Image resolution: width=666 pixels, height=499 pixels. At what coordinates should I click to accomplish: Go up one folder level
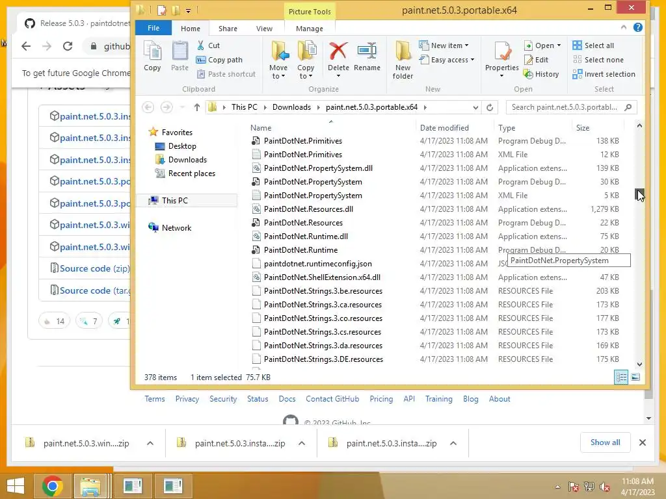(196, 107)
